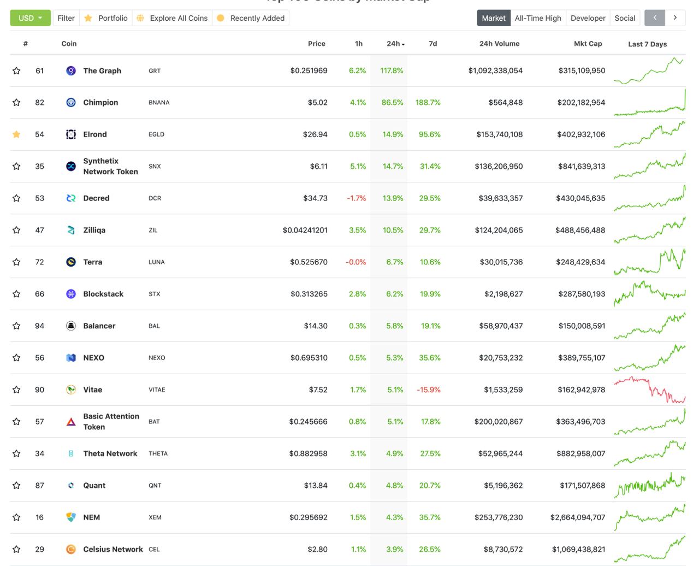Click the Chimpion price $5.02

coord(317,102)
